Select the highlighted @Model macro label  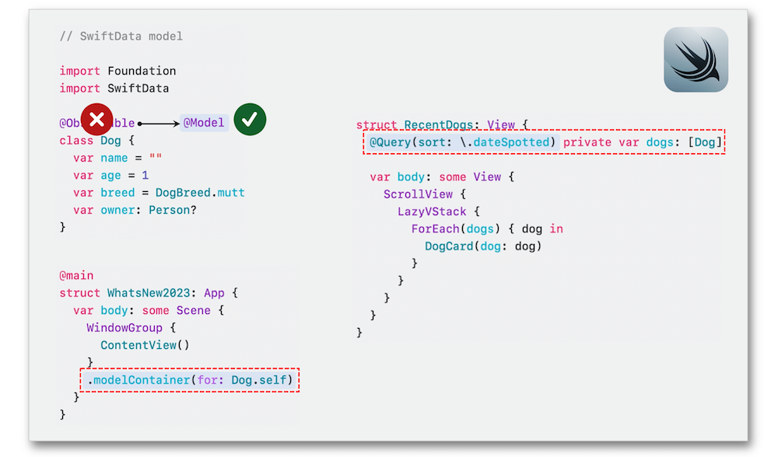(x=204, y=123)
